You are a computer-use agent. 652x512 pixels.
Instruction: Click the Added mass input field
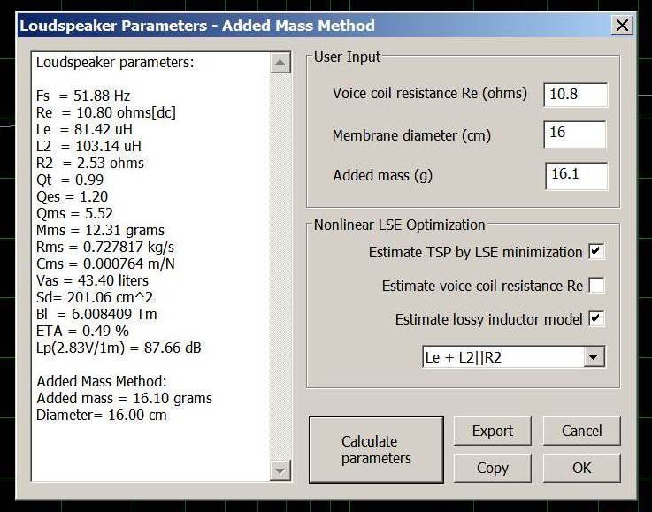point(576,176)
